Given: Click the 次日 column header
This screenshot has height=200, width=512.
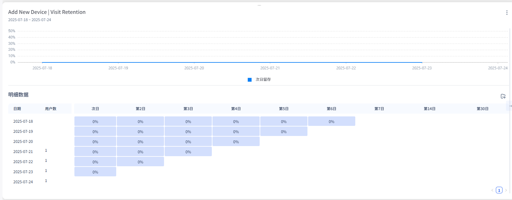Looking at the screenshot, I should tap(95, 109).
